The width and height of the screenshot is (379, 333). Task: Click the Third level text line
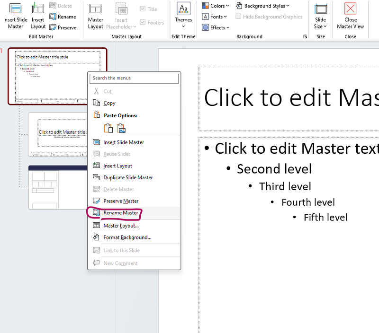[x=285, y=186]
